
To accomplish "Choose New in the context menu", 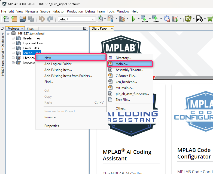I will click(x=71, y=58).
